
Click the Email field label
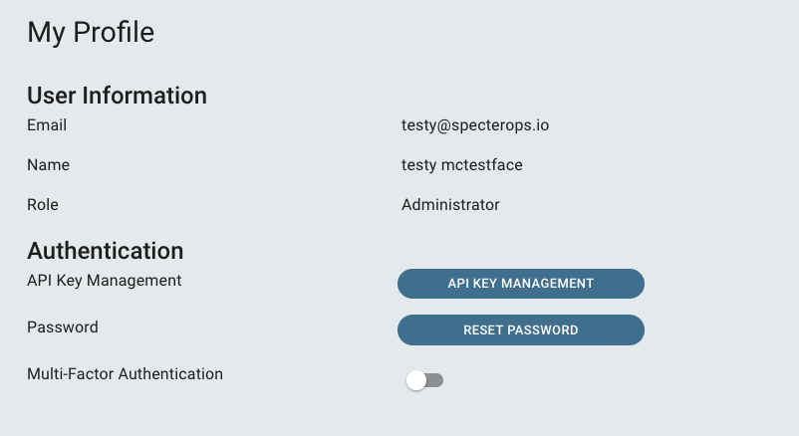47,125
